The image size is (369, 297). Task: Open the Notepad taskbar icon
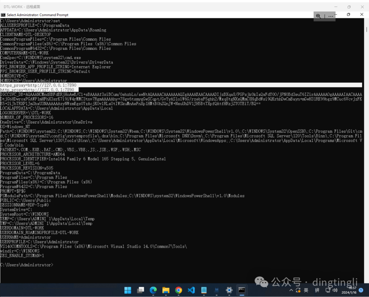click(x=204, y=290)
